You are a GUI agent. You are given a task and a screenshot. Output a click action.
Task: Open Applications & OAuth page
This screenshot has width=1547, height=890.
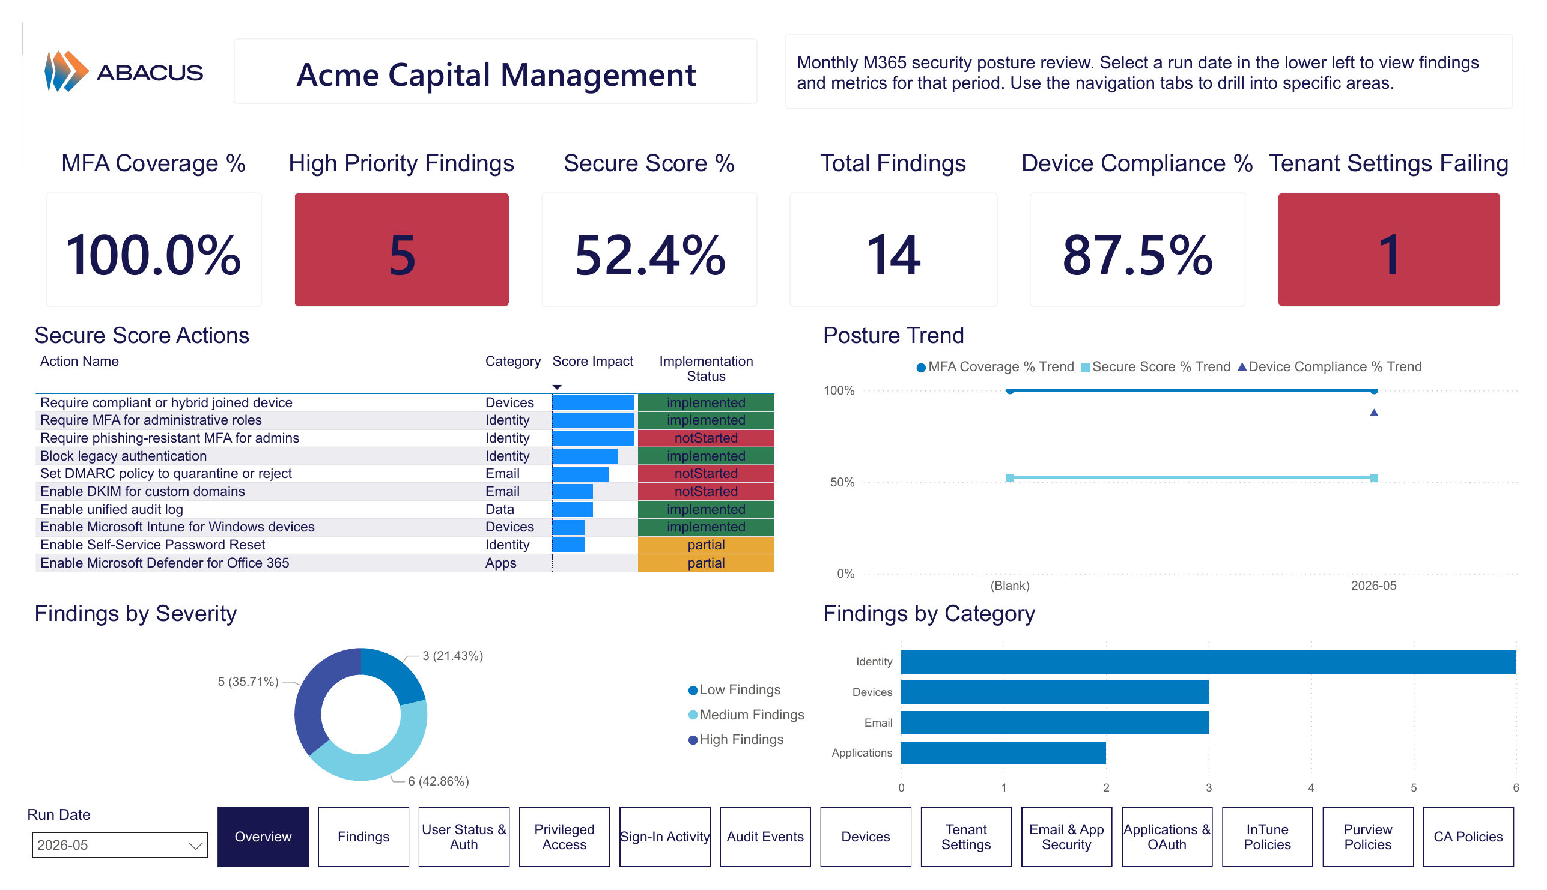click(x=1167, y=837)
